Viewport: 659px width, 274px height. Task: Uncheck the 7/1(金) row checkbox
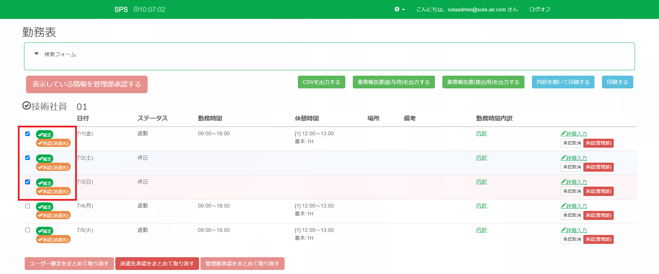(27, 134)
